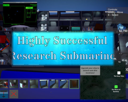Click the 'Upgrade your ship' hint box
The width and height of the screenshot is (128, 102).
click(x=90, y=70)
